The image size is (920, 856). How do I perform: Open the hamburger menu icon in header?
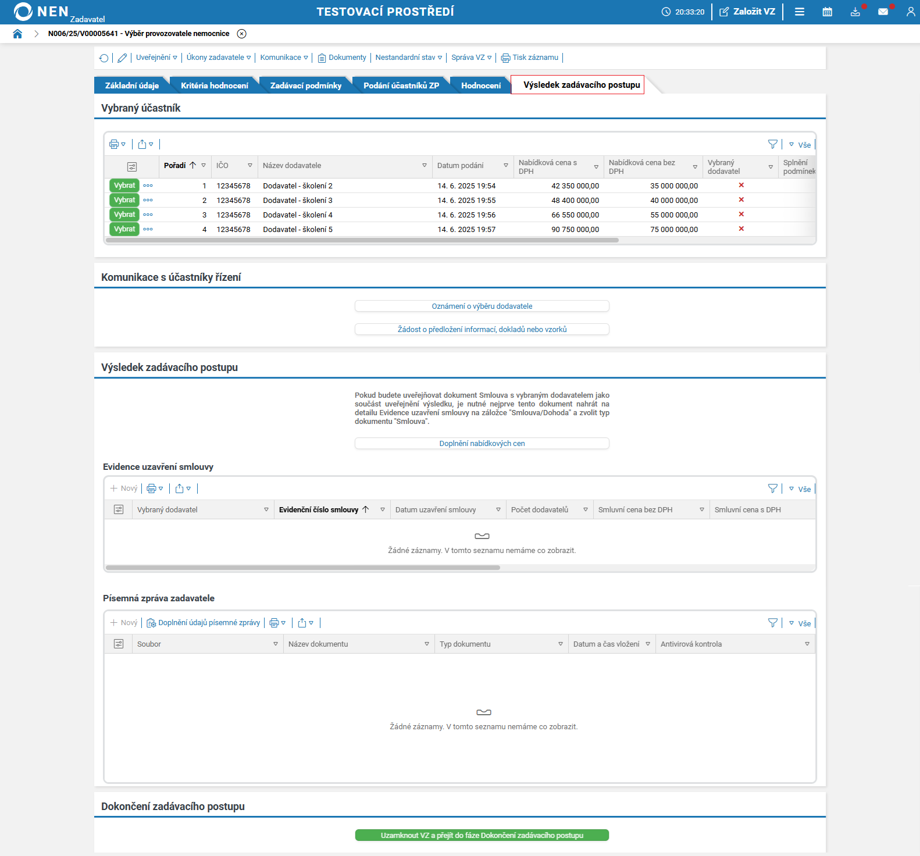[x=800, y=12]
